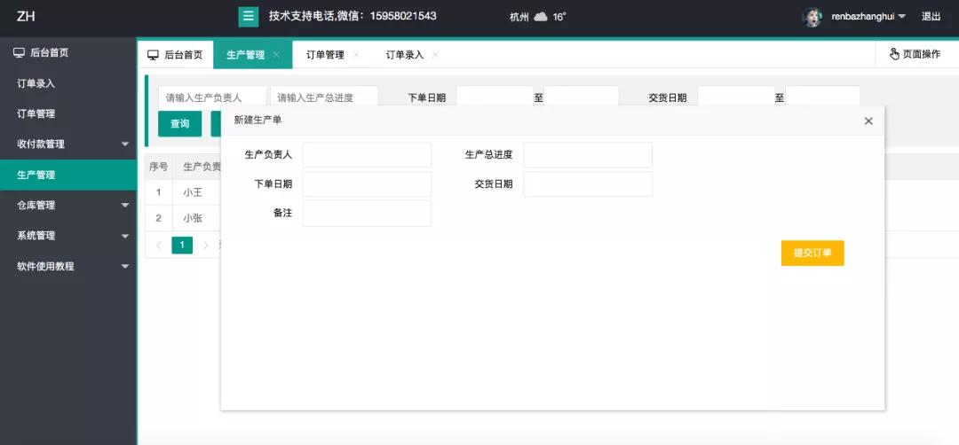
Task: Expand the 软件使用教程 sidebar menu arrow
Action: [125, 267]
